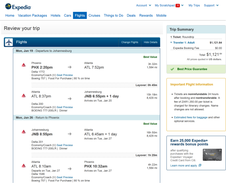226x183 pixels.
Task: Toggle Hide Details for flights
Action: (150, 42)
